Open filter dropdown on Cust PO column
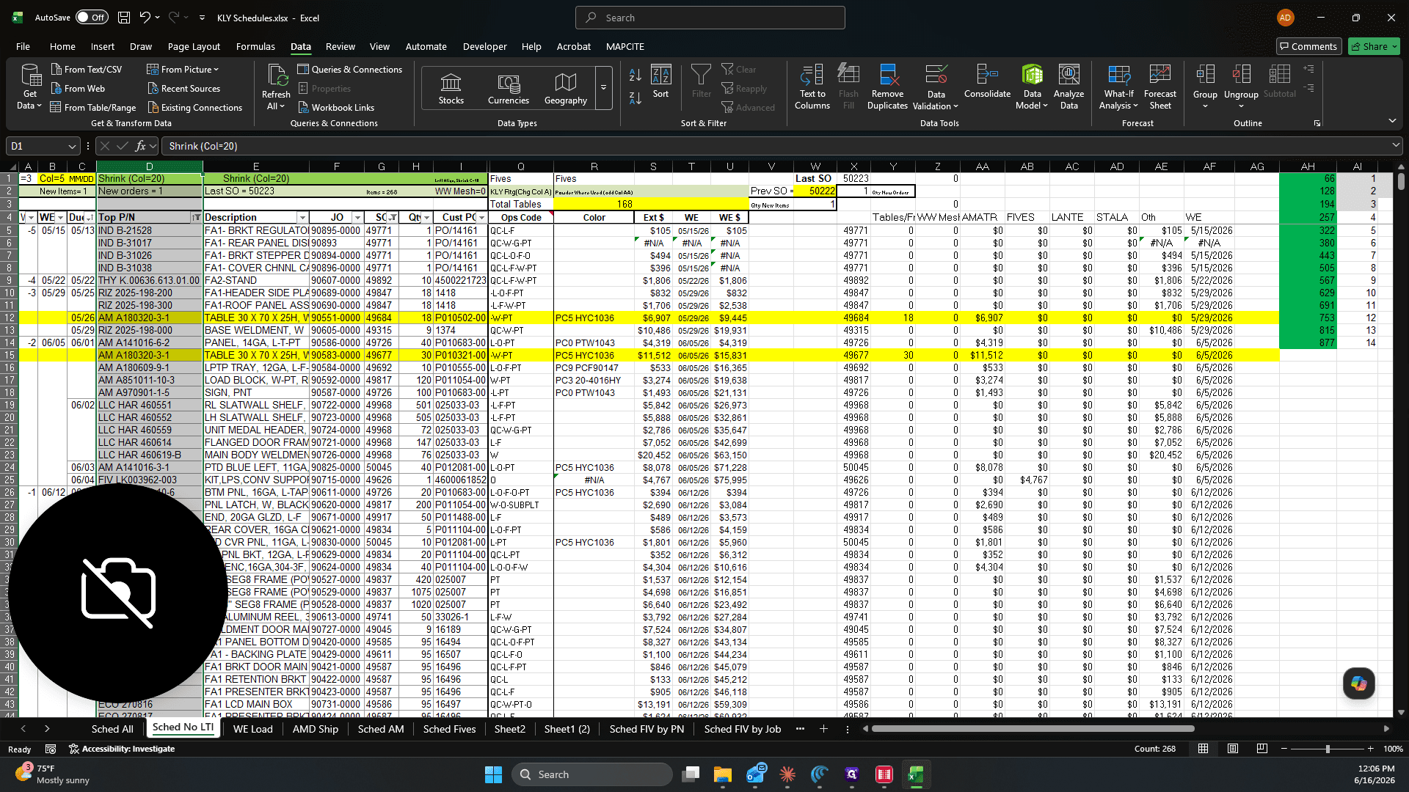Image resolution: width=1409 pixels, height=792 pixels. [481, 218]
